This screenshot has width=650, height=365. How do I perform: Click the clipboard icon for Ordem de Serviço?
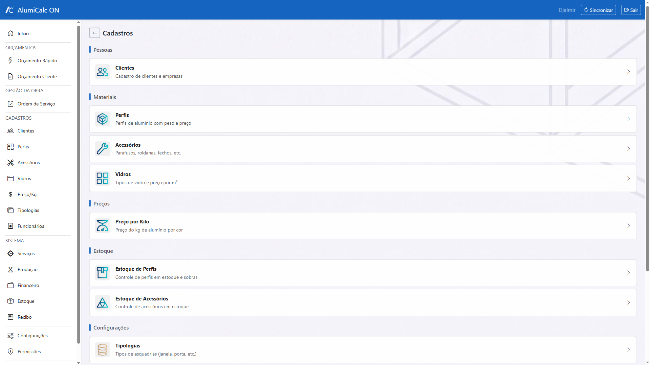tap(10, 104)
